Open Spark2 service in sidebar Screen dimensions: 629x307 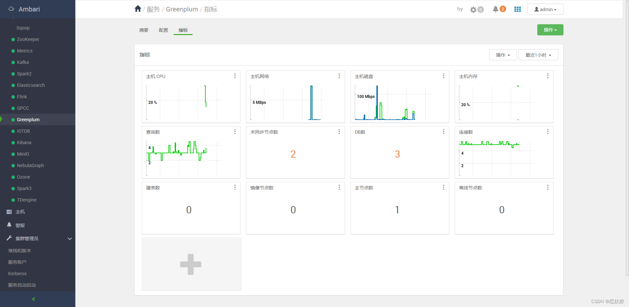click(24, 74)
